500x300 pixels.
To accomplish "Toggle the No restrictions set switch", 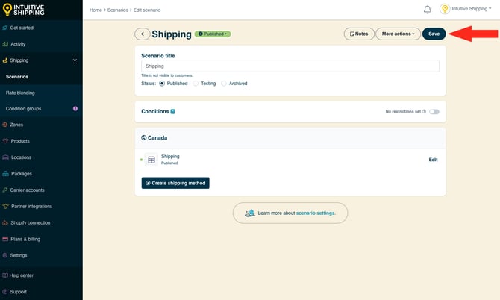I will [x=434, y=112].
